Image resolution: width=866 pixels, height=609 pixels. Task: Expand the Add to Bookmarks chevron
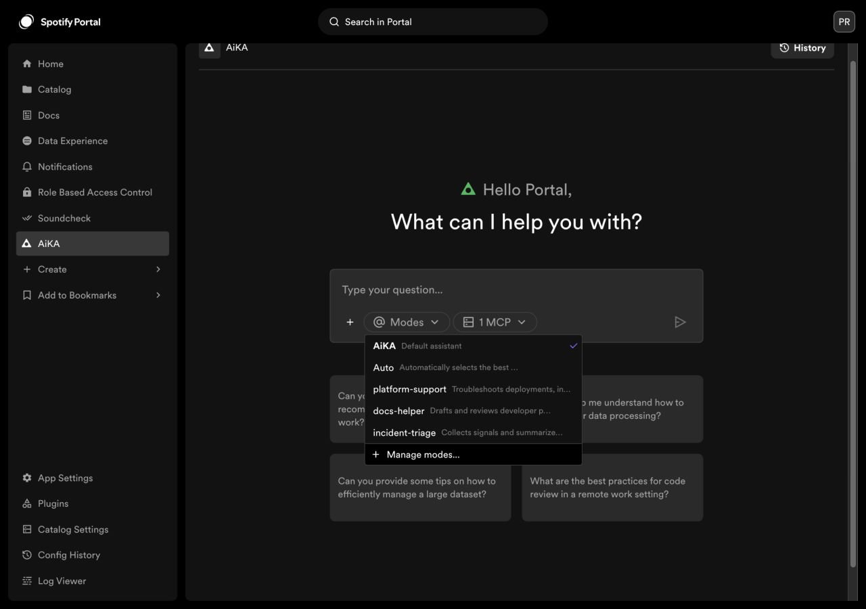(x=158, y=295)
